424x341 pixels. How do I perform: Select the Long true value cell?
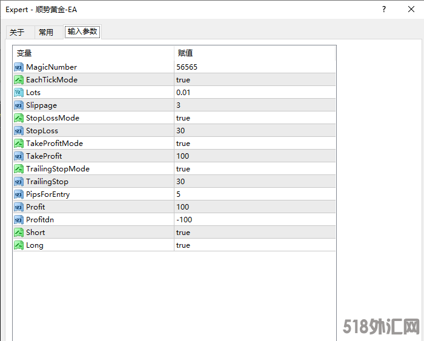[x=254, y=245]
